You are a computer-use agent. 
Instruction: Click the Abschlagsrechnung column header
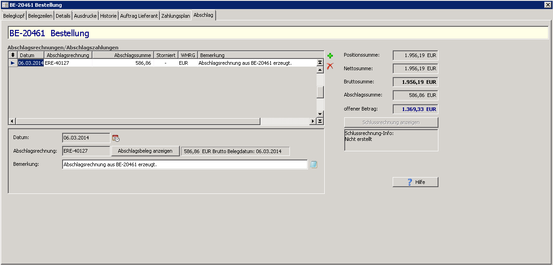click(x=68, y=55)
